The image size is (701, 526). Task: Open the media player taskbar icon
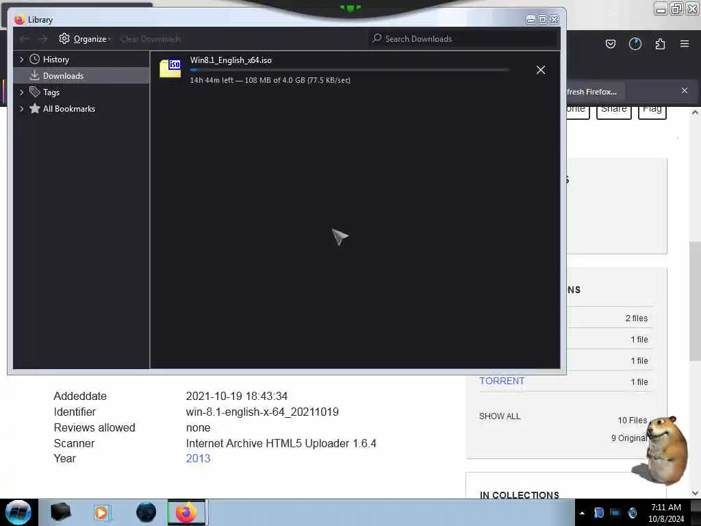[x=102, y=512]
